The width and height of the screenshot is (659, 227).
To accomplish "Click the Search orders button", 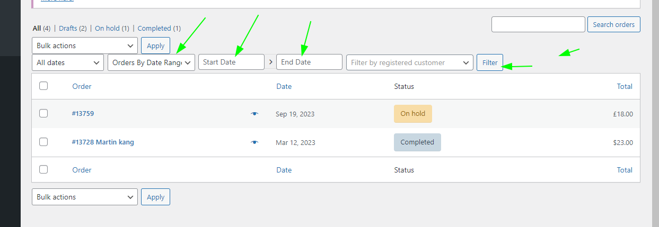I will pos(613,24).
